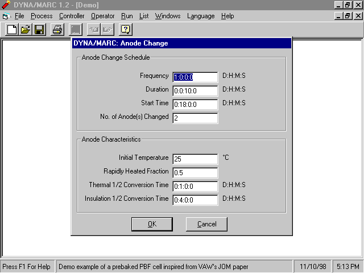Click the New document toolbar icon
Image resolution: width=364 pixels, height=273 pixels.
click(12, 30)
